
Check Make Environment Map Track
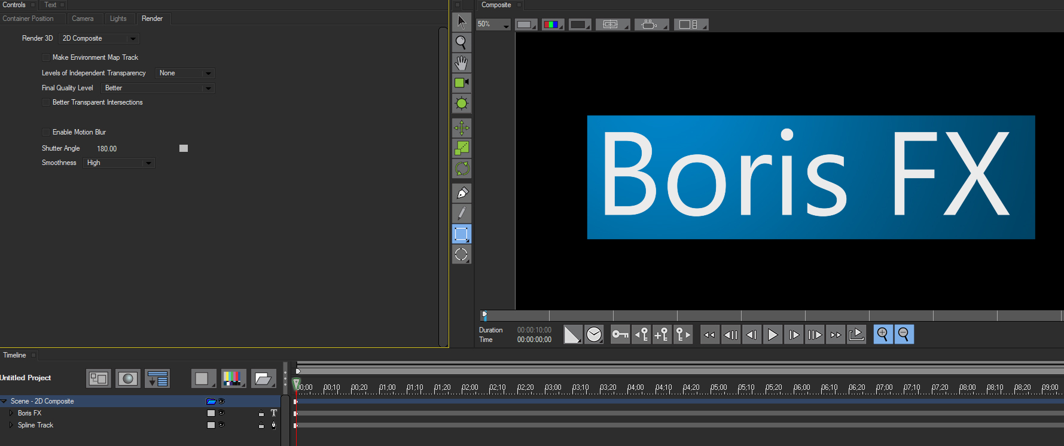tap(46, 57)
